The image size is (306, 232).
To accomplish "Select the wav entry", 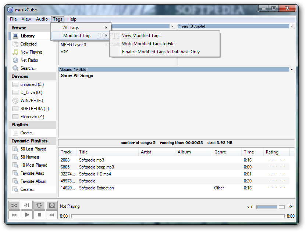I will pyautogui.click(x=64, y=51).
